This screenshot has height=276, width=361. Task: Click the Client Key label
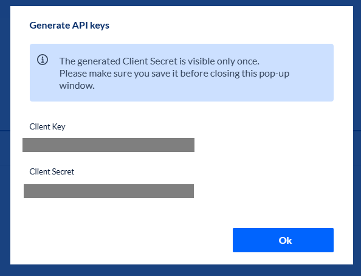coord(47,126)
